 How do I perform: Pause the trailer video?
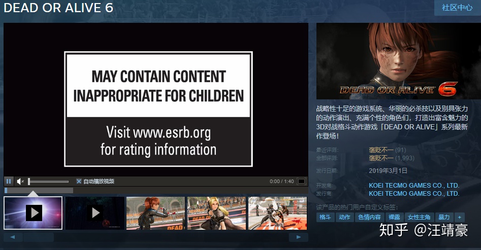[9, 182]
